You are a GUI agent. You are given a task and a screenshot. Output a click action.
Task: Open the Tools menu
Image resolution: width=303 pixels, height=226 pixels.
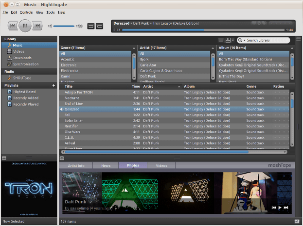pos(51,12)
